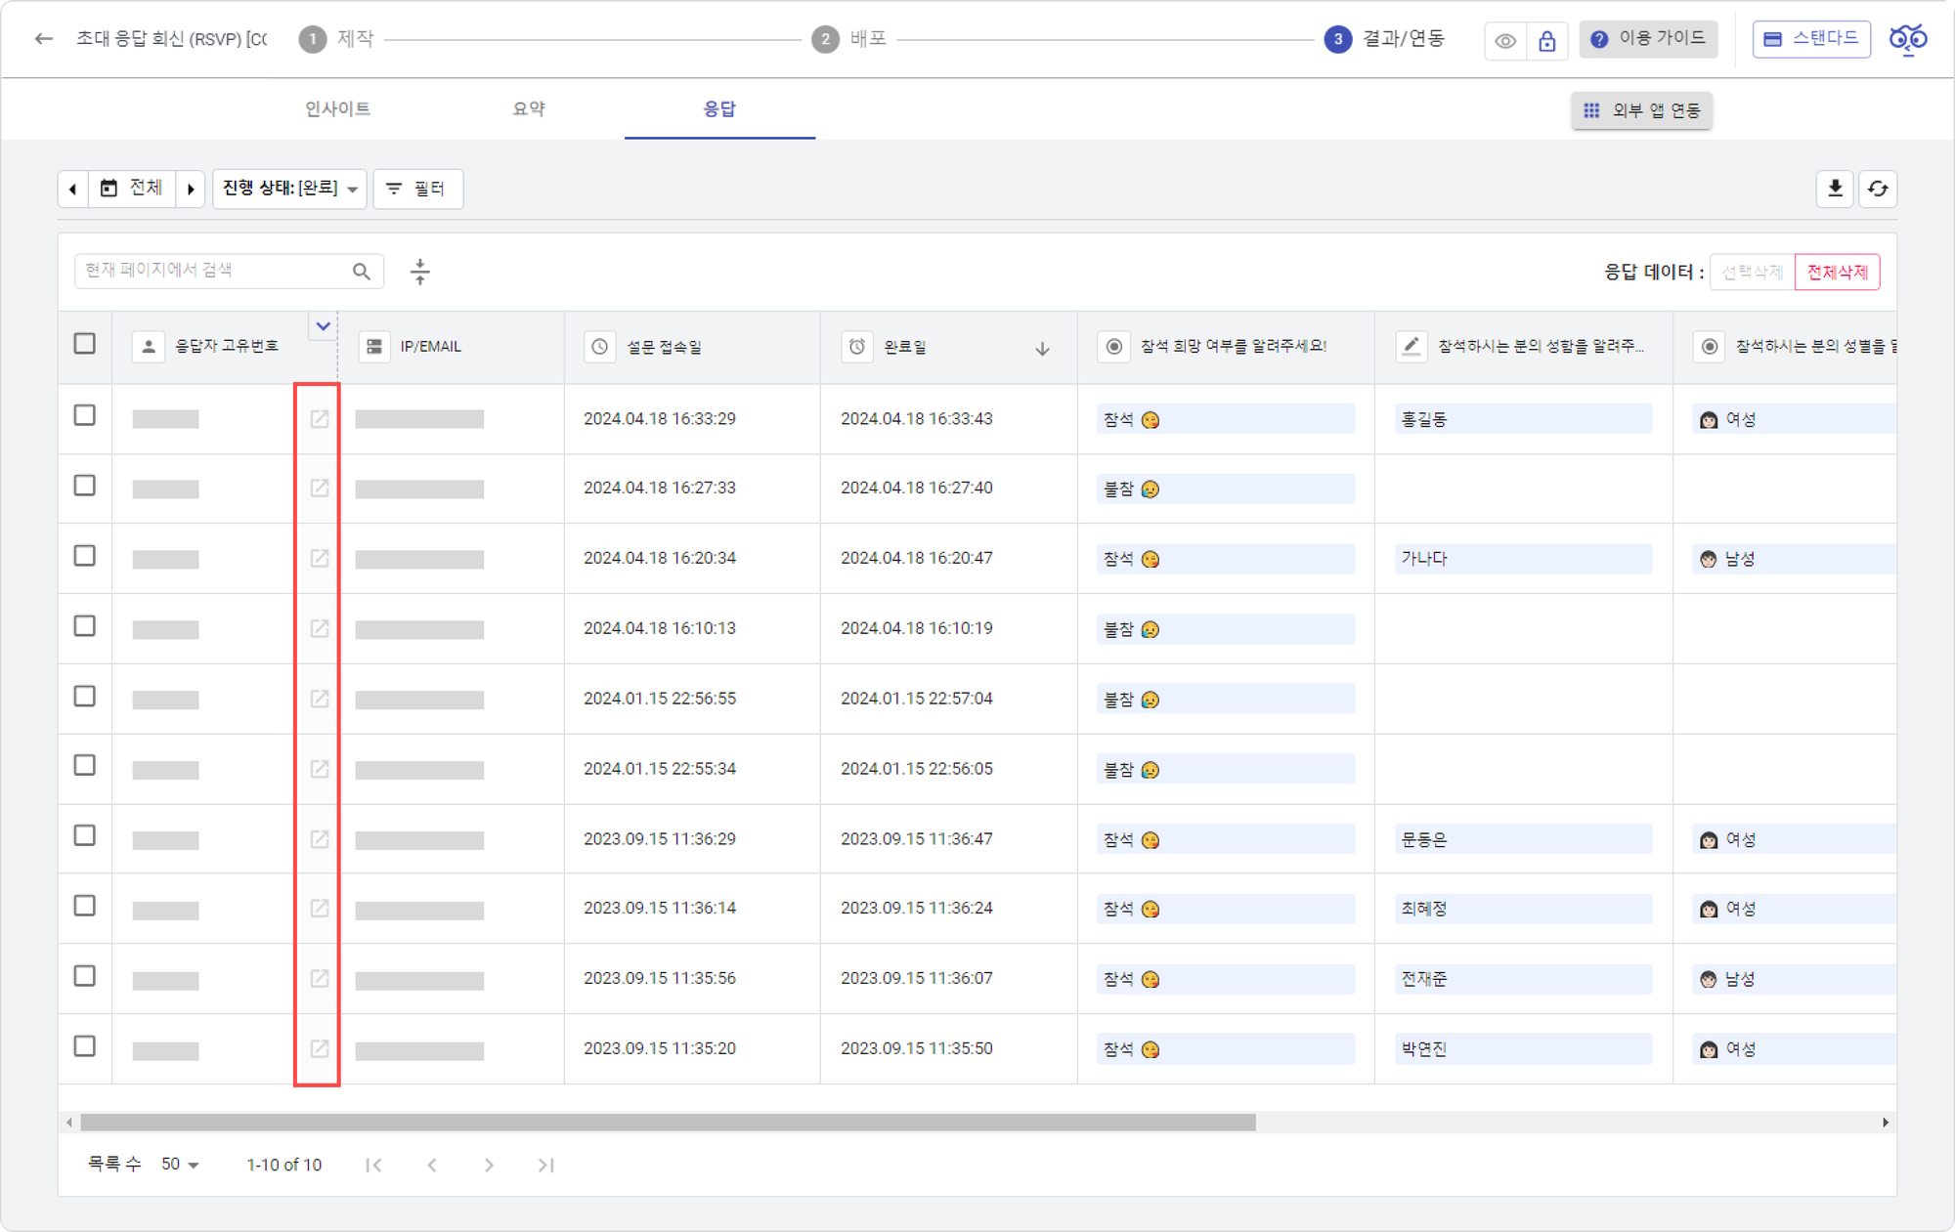This screenshot has width=1955, height=1232.
Task: Jump to the last page
Action: [545, 1165]
